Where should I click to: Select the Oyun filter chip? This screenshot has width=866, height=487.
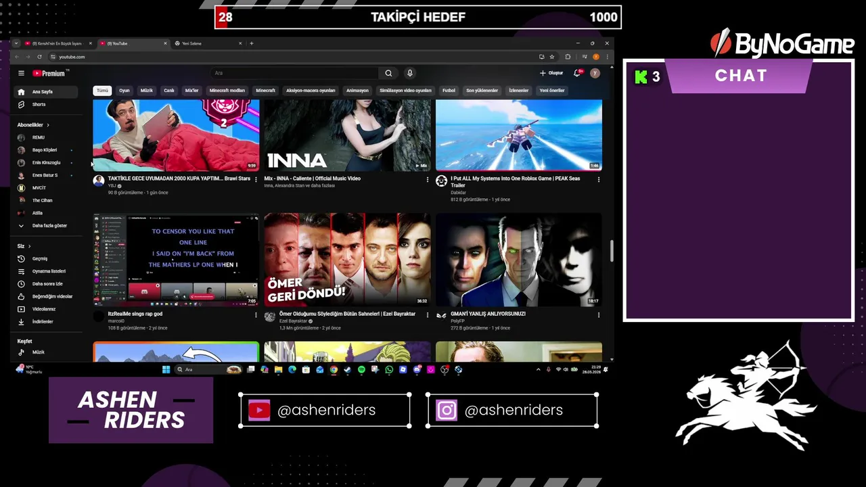(124, 91)
